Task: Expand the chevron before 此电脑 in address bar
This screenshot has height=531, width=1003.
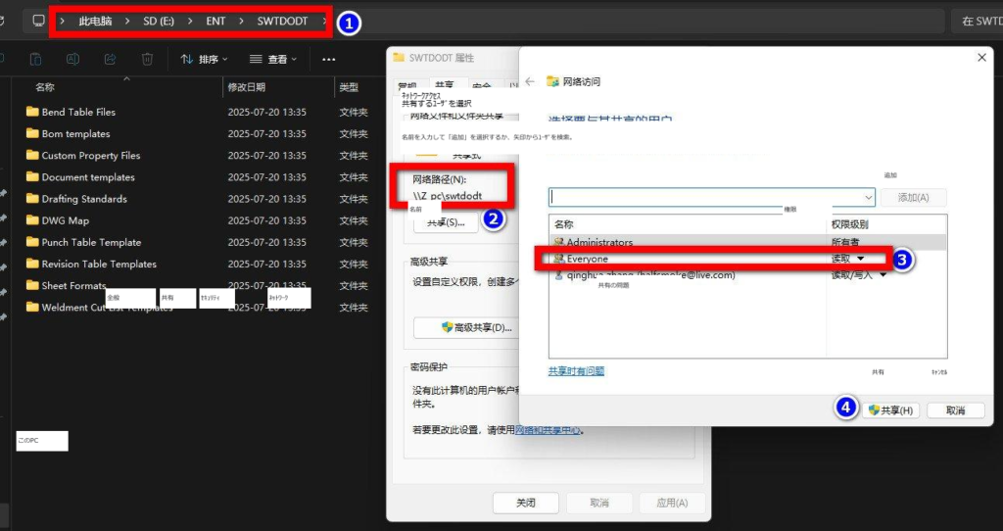Action: (x=62, y=22)
